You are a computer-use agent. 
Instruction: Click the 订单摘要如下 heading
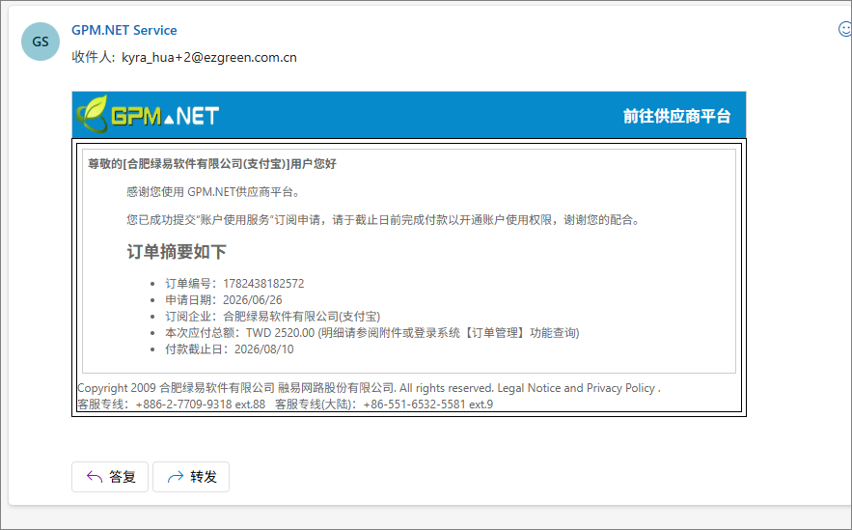[177, 252]
